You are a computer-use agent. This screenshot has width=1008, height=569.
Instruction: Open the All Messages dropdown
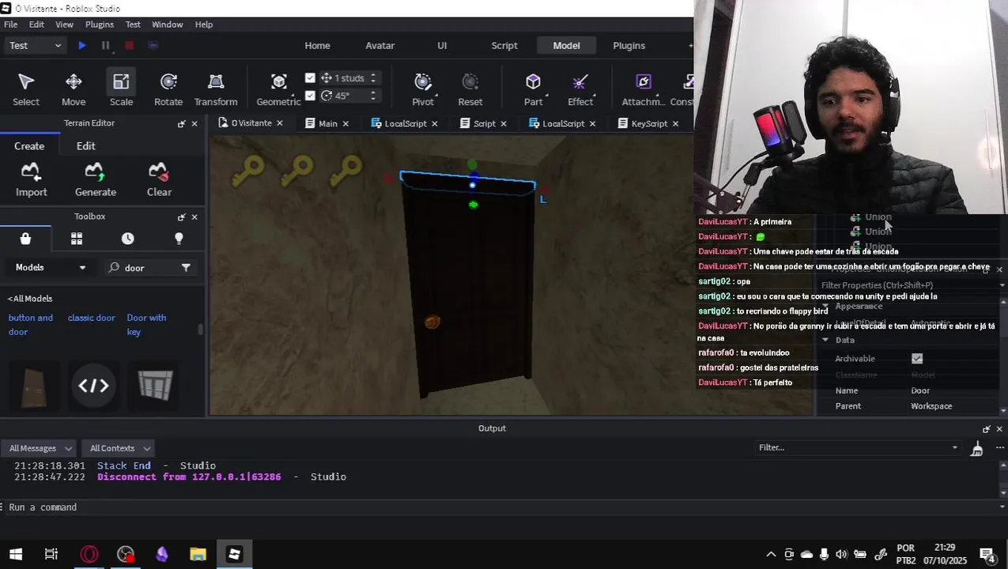41,448
